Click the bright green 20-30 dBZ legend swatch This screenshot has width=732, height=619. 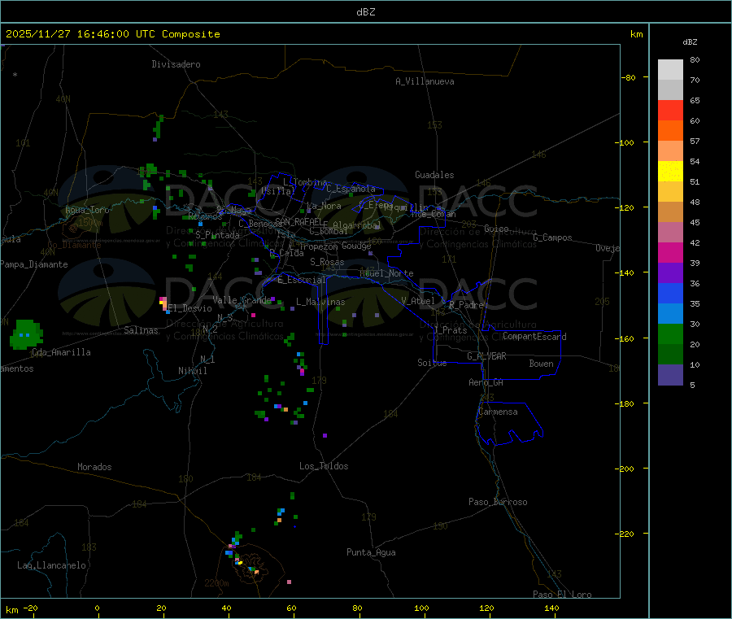(x=670, y=333)
